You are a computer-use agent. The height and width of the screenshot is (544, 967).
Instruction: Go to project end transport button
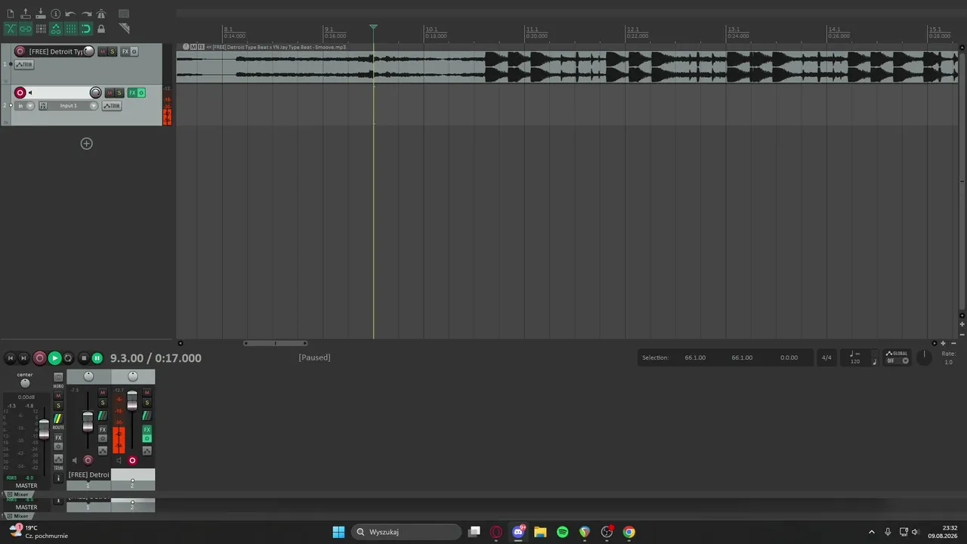pos(23,358)
